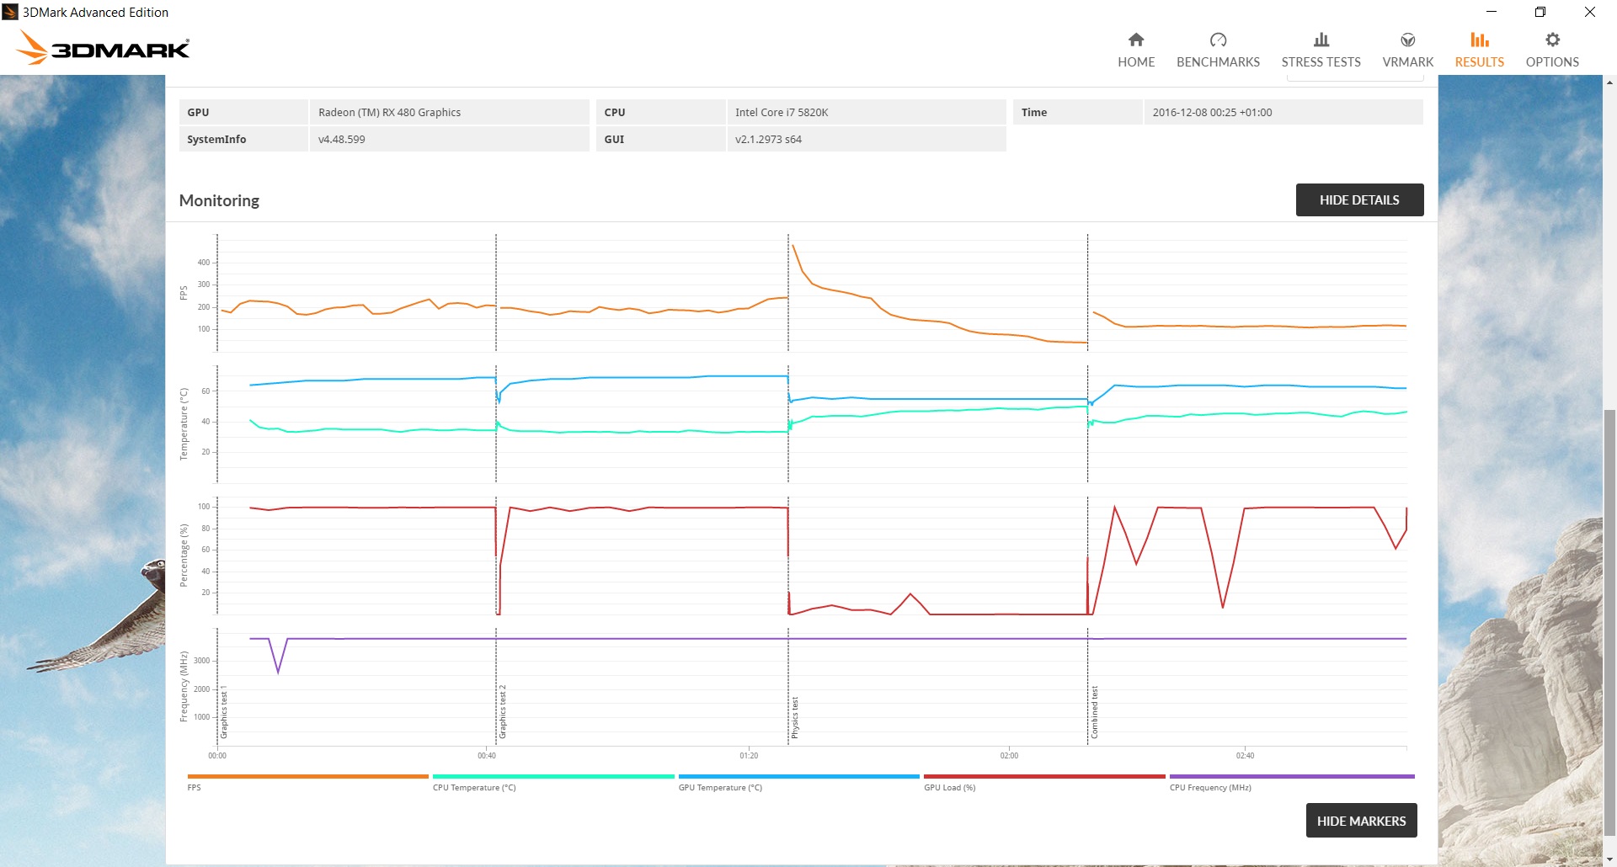Click CPU frequency dip on purple line

pyautogui.click(x=278, y=672)
